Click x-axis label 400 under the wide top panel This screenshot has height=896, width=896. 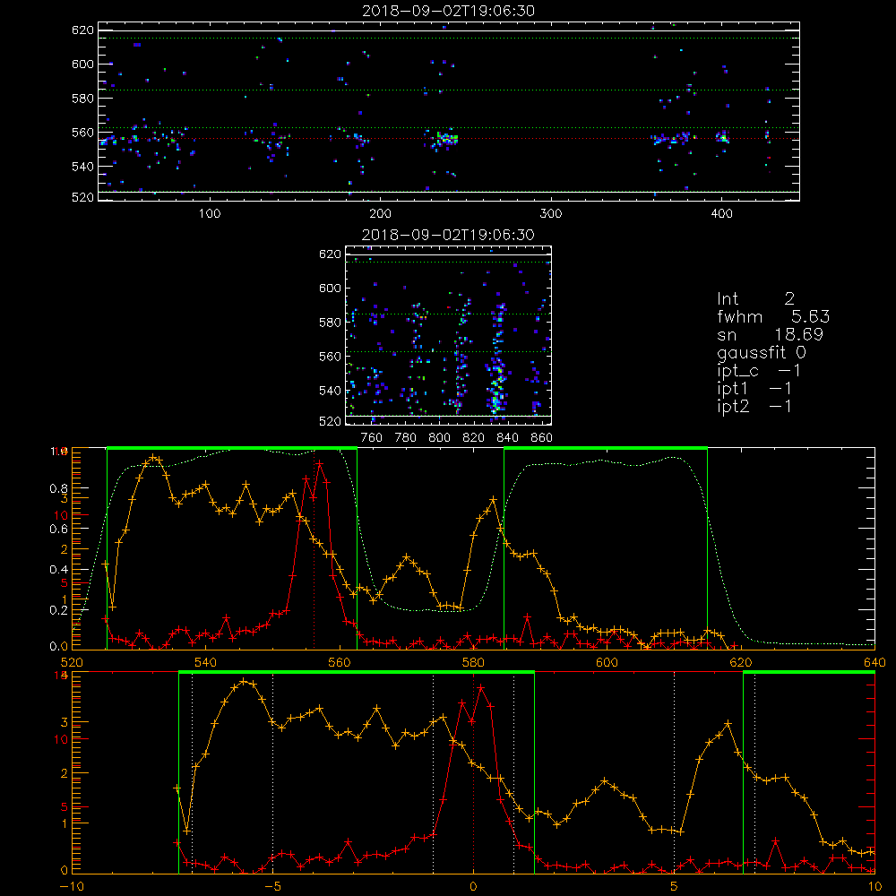(x=721, y=214)
